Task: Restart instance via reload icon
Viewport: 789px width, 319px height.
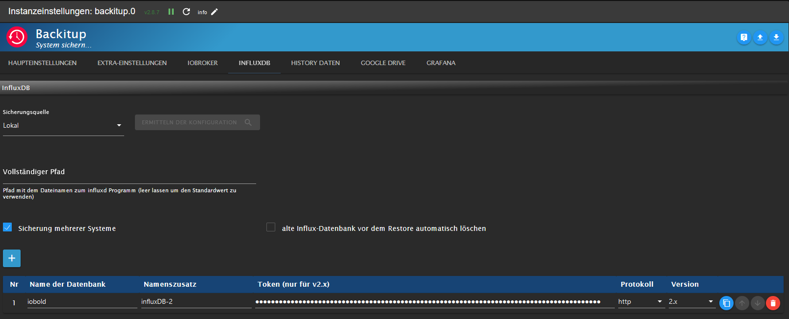Action: (x=186, y=12)
